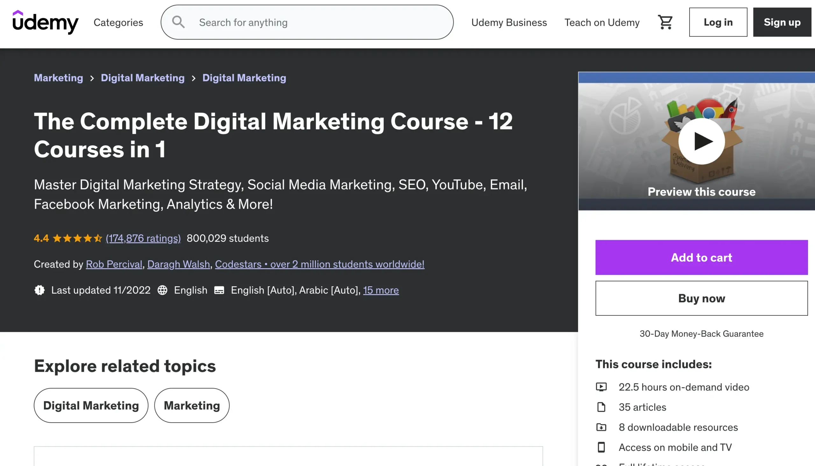The image size is (815, 466).
Task: Click the Buy now button
Action: (701, 298)
